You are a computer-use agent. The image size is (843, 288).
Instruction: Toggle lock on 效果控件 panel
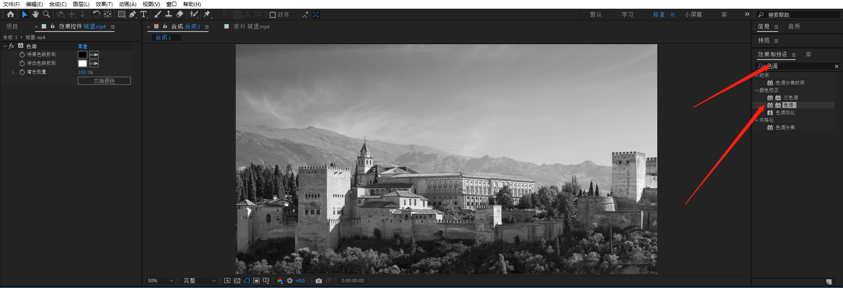pyautogui.click(x=53, y=26)
